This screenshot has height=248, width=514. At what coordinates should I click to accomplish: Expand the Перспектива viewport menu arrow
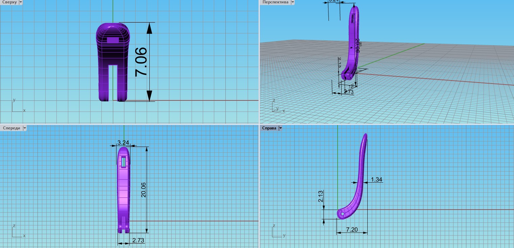(x=292, y=2)
